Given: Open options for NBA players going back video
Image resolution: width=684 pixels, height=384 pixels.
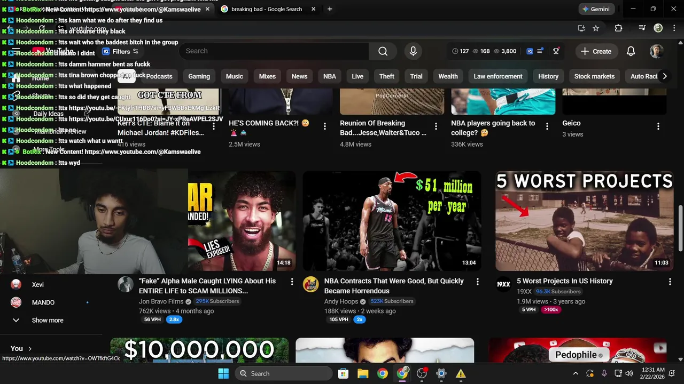Looking at the screenshot, I should [547, 126].
